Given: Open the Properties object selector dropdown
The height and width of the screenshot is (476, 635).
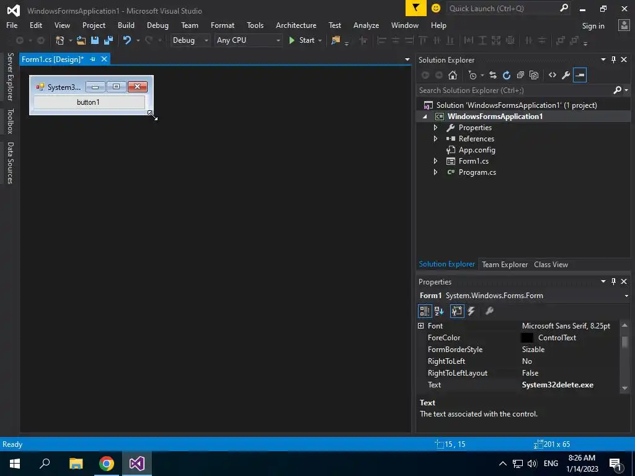Looking at the screenshot, I should click(x=626, y=296).
